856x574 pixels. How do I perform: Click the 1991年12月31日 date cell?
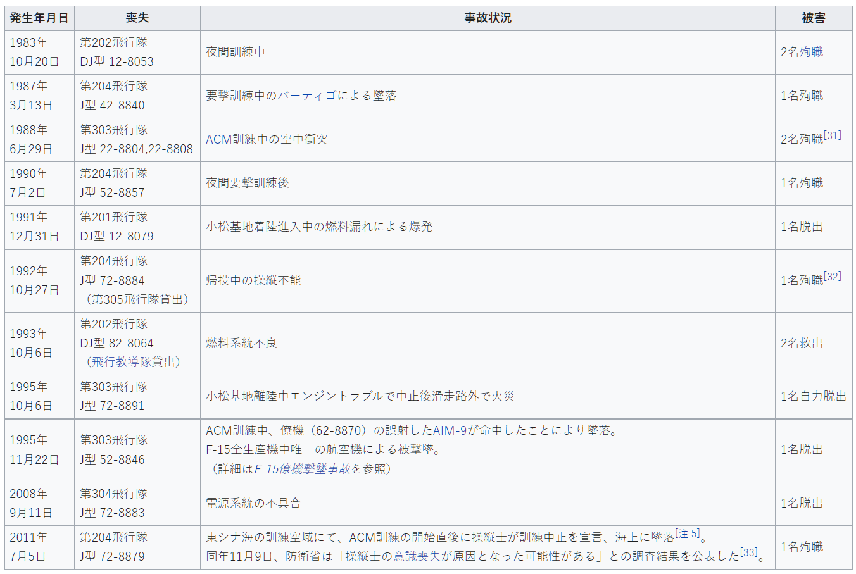coord(35,227)
